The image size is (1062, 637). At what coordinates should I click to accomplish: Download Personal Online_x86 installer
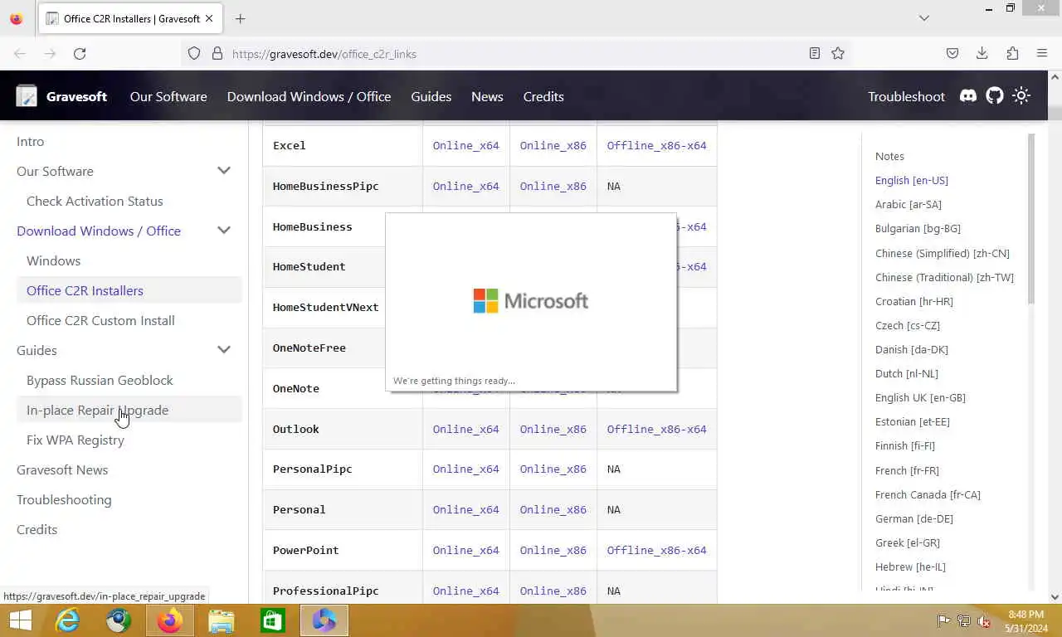tap(553, 509)
